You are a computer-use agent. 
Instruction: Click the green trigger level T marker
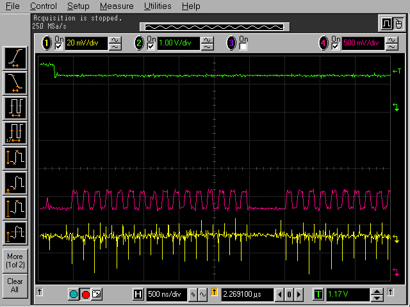[x=397, y=71]
